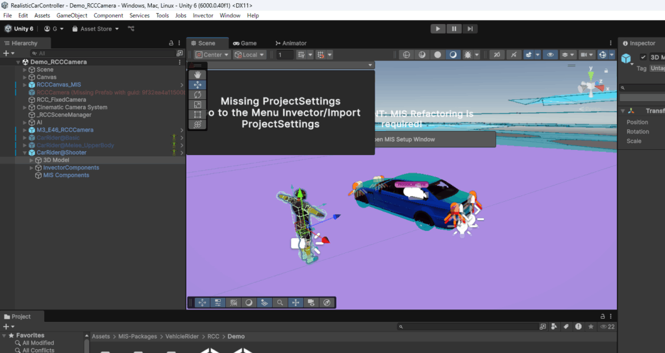Open the Local handle rotation dropdown
The image size is (665, 353).
(250, 55)
